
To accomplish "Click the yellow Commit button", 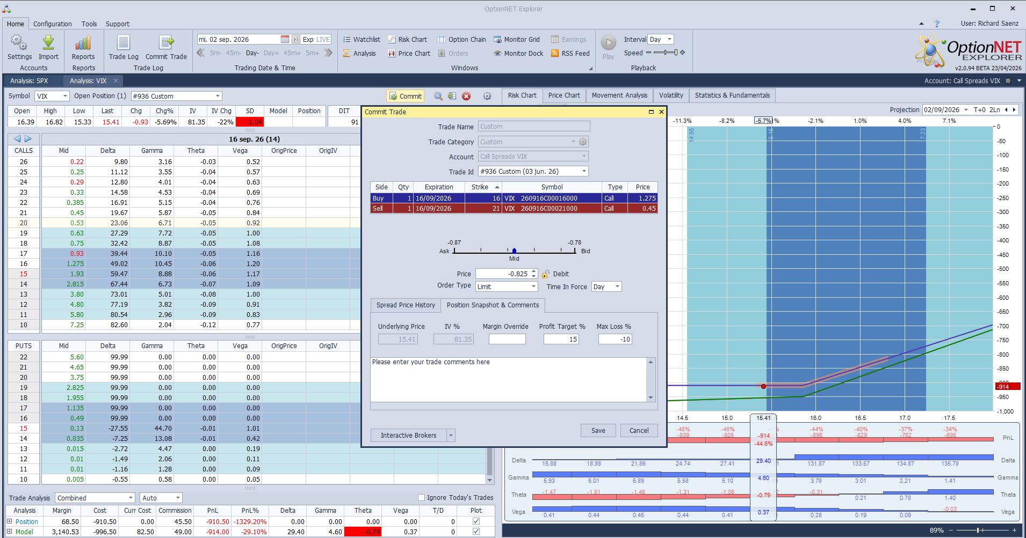I will point(406,96).
